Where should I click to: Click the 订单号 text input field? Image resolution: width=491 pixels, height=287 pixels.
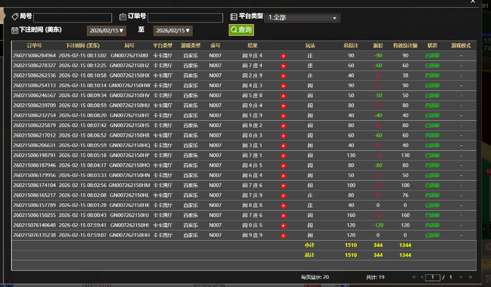coord(185,18)
